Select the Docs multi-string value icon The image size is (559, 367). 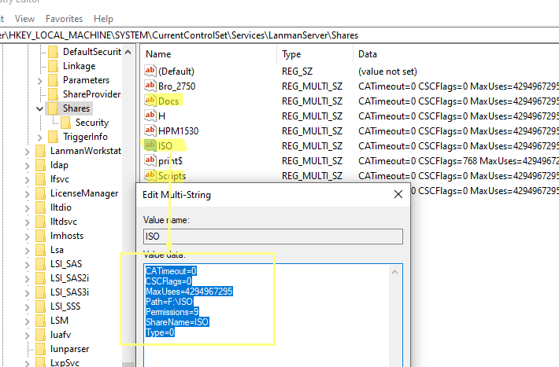pos(151,101)
